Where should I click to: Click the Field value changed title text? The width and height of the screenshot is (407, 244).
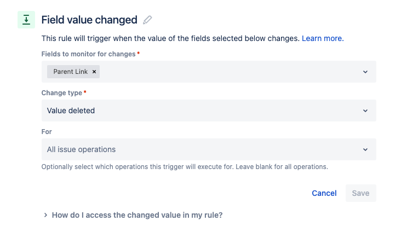point(89,20)
